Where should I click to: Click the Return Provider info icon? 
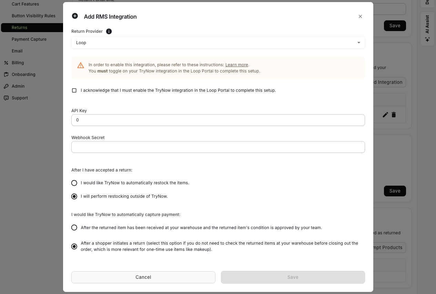click(109, 31)
